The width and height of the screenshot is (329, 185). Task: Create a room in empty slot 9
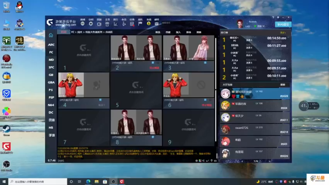(189, 128)
